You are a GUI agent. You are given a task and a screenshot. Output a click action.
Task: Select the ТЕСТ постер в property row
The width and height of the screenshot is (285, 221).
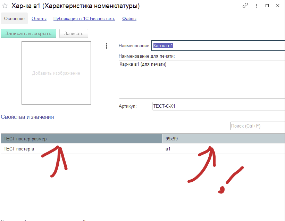point(81,149)
